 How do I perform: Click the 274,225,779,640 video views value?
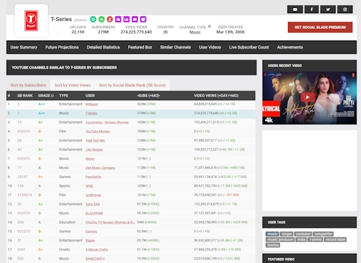136,32
